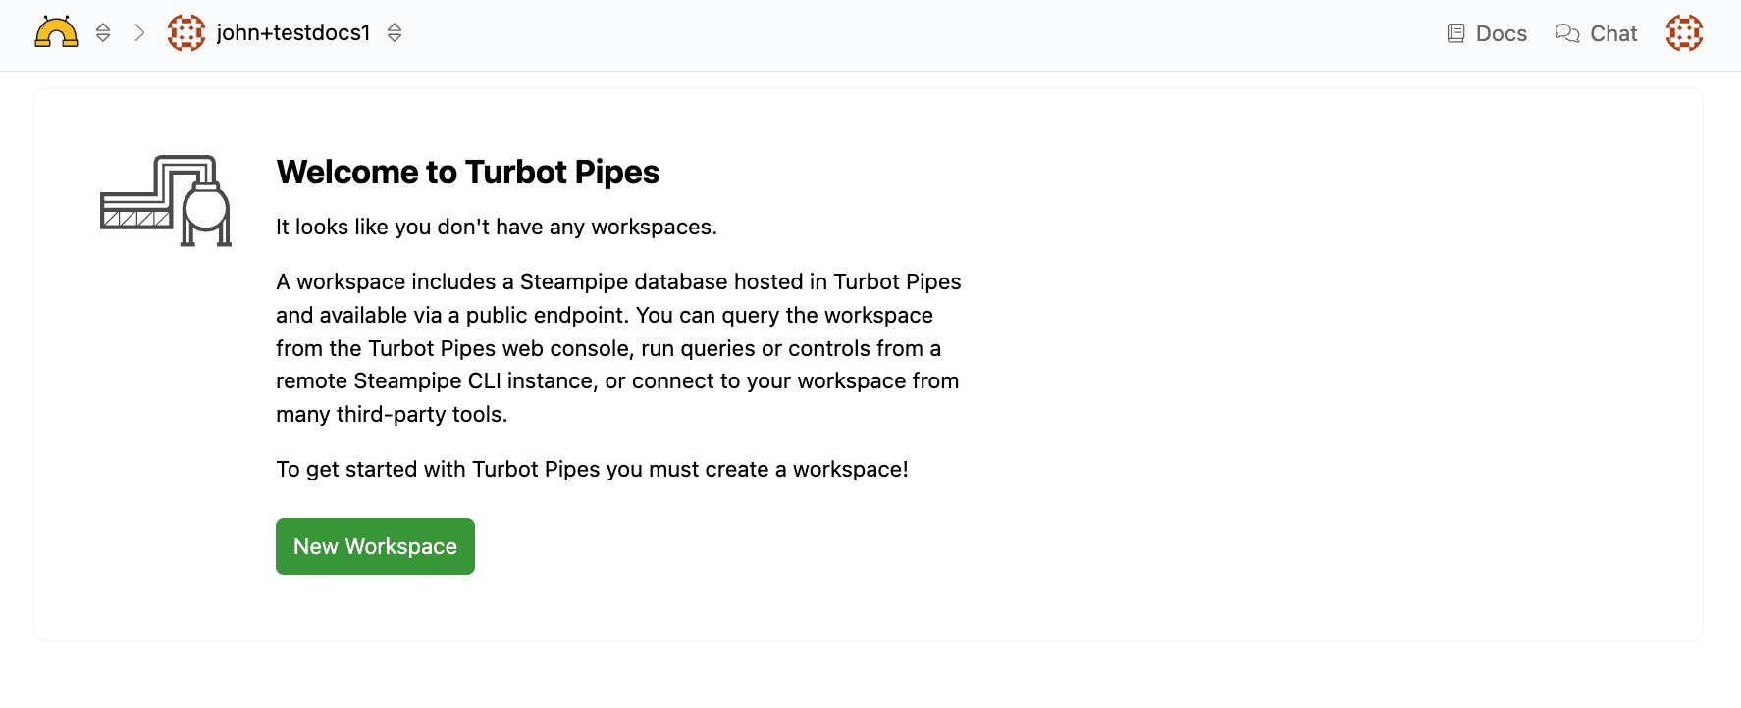Click the Welcome to Turbot Pipes heading
The image size is (1741, 708).
(x=468, y=173)
